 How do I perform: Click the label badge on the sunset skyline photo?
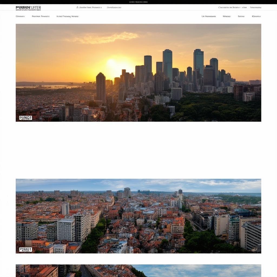[x=25, y=118]
